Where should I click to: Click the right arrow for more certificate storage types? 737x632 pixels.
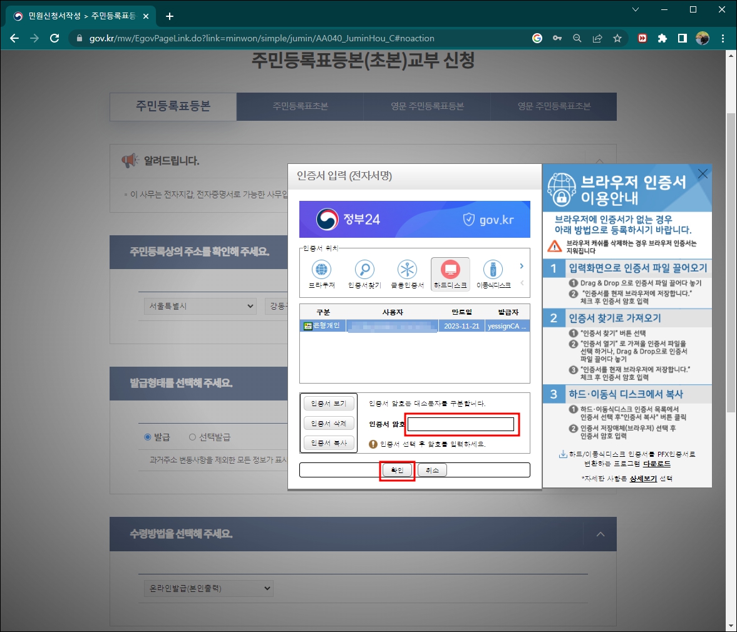521,265
